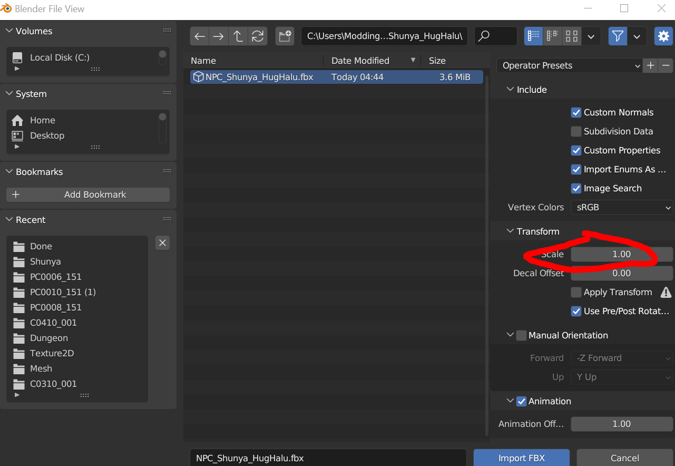Cancel the file import
The height and width of the screenshot is (466, 675).
click(625, 458)
